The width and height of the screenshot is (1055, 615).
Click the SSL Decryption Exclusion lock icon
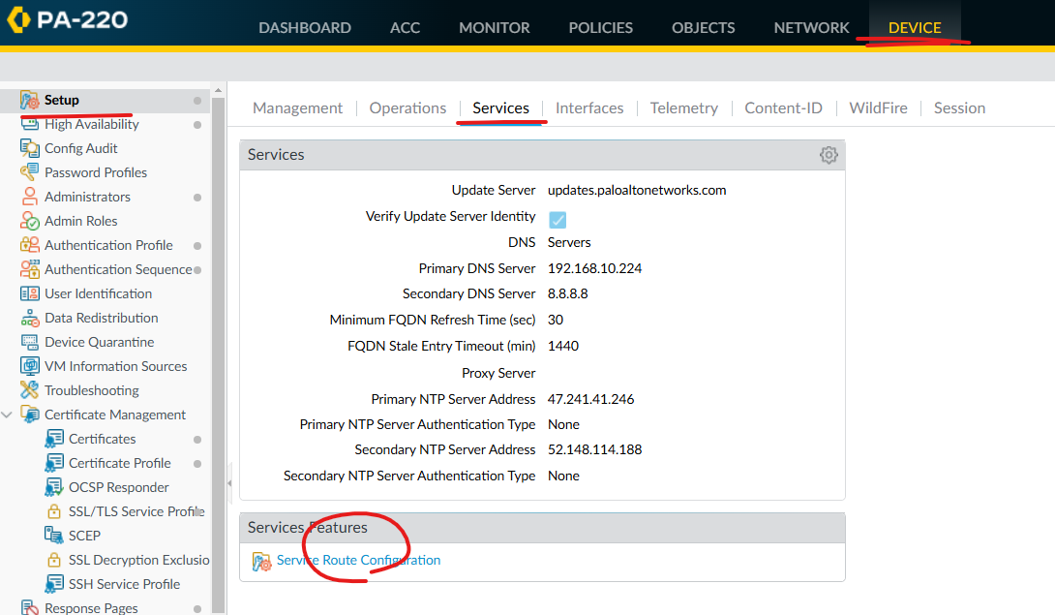[54, 560]
